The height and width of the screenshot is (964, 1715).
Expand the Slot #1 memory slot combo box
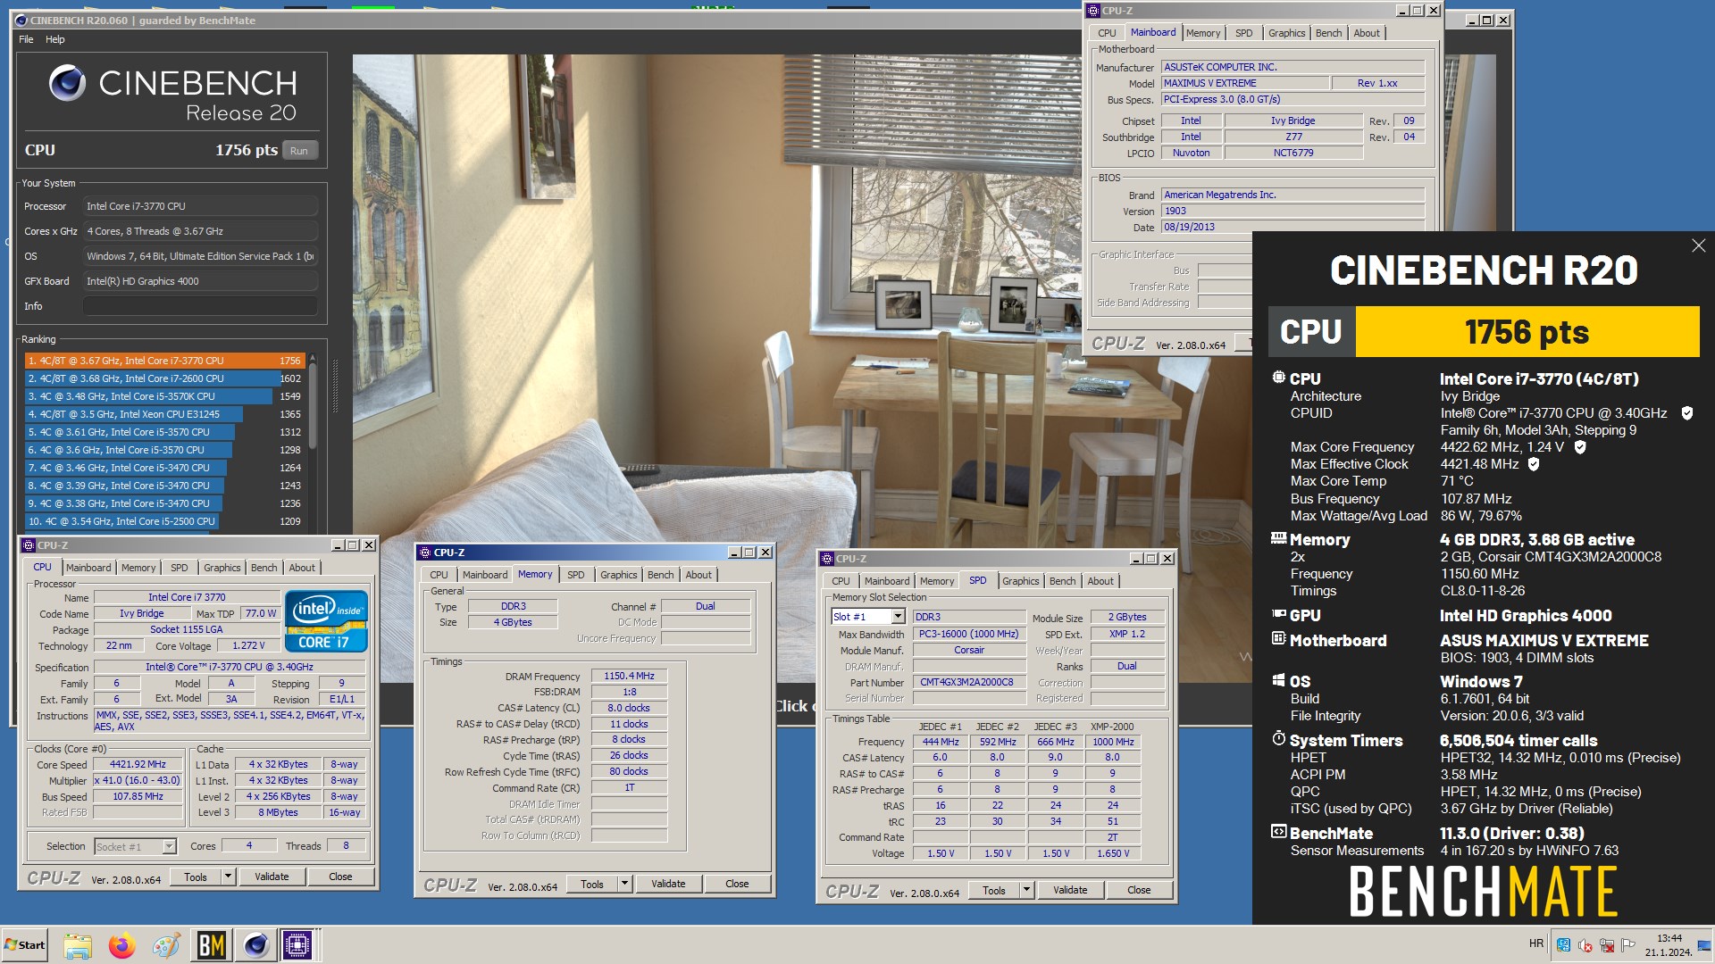coord(898,617)
